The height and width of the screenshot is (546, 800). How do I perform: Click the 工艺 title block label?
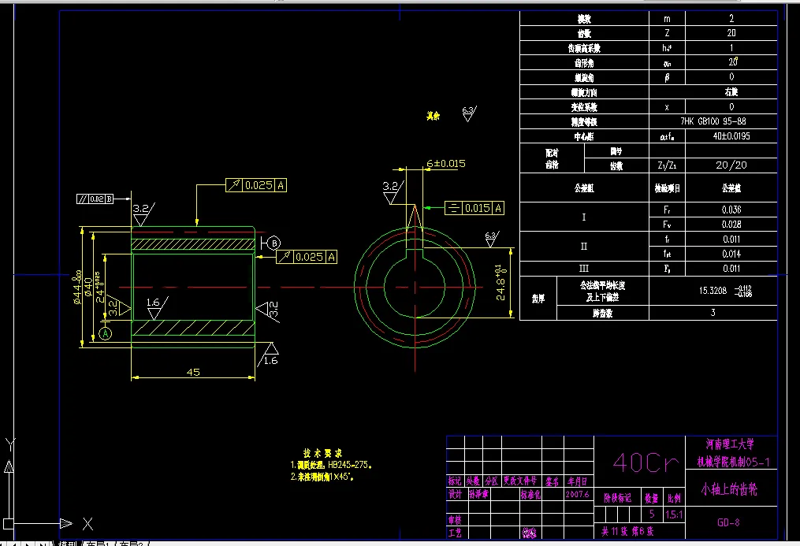click(x=455, y=533)
